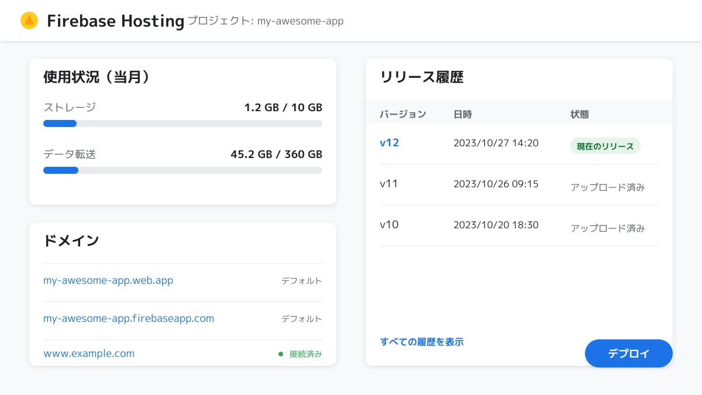Open すべての履歴を表示 link
Screen dimensions: 702x395
click(x=422, y=342)
